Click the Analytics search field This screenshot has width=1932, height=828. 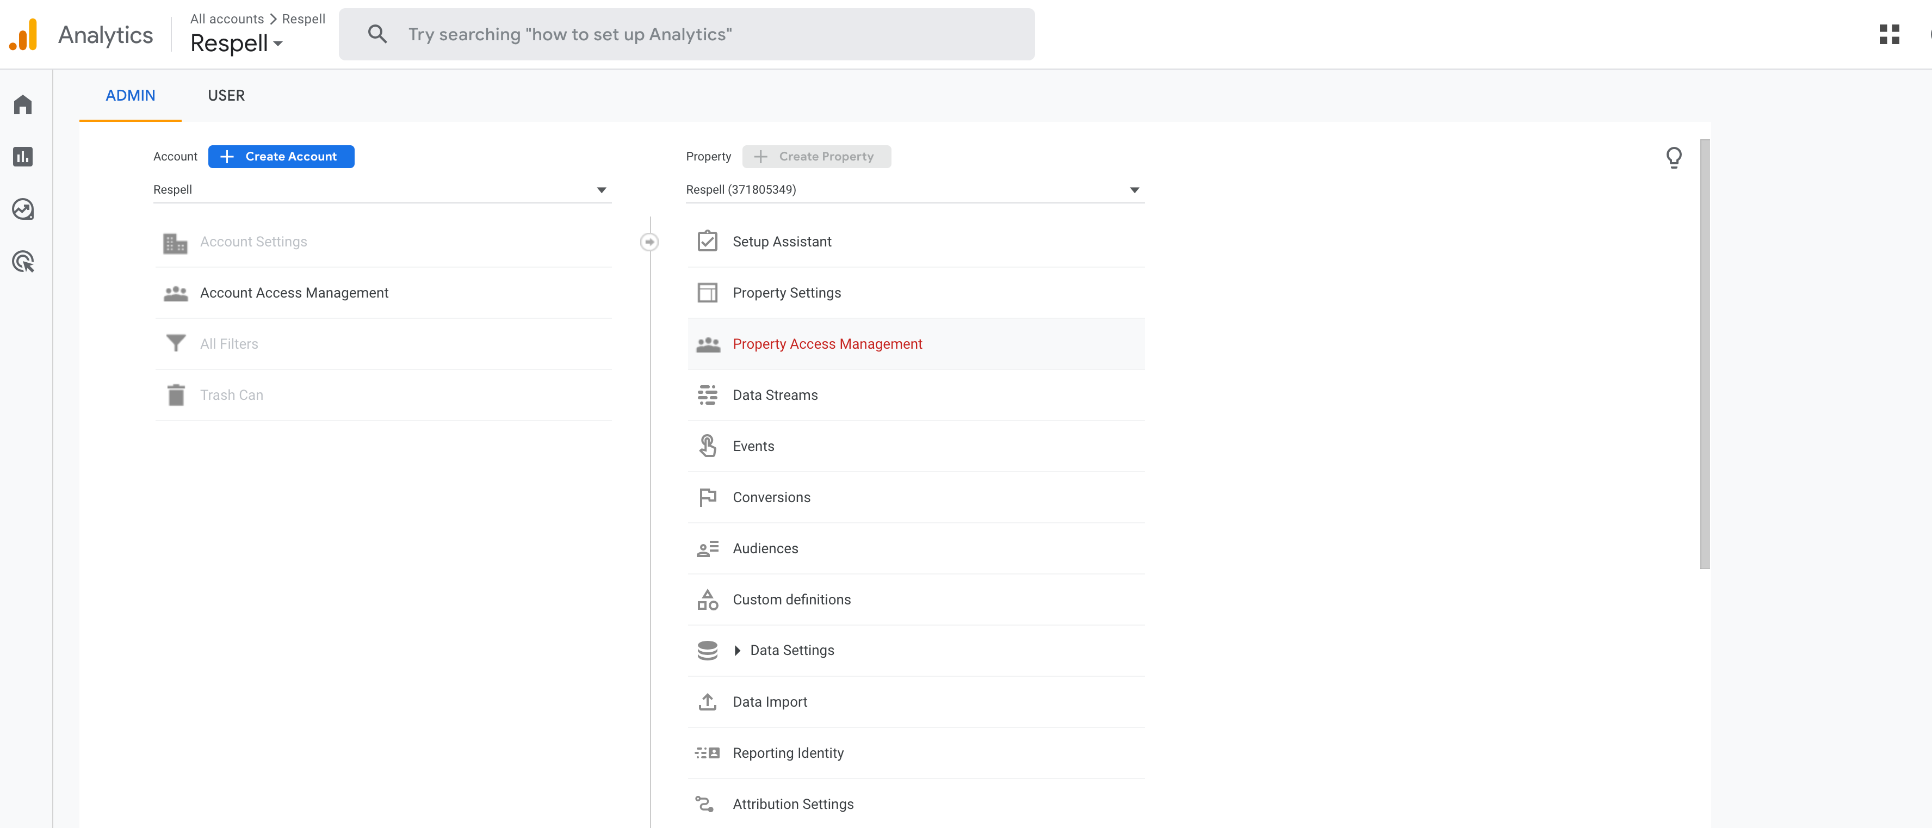(686, 34)
